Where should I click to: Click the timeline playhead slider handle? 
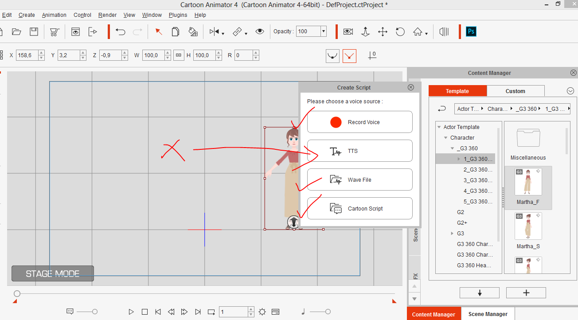[17, 293]
